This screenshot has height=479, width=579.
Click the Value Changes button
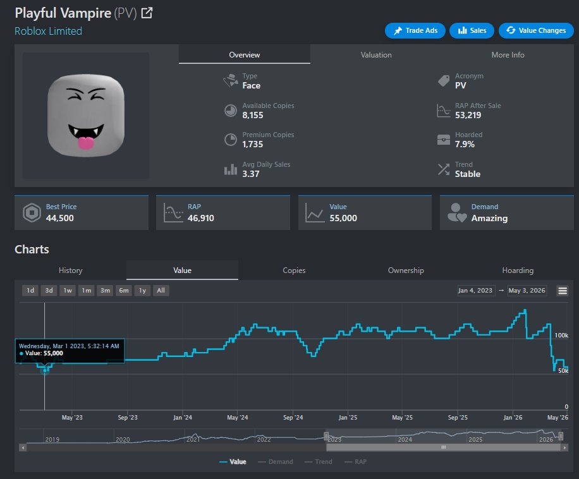coord(536,30)
